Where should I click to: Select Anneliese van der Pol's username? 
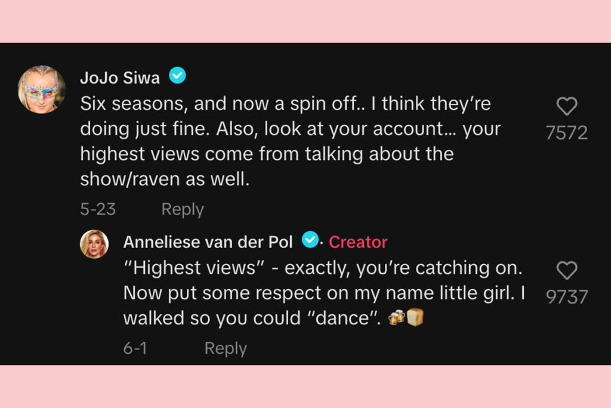(207, 241)
